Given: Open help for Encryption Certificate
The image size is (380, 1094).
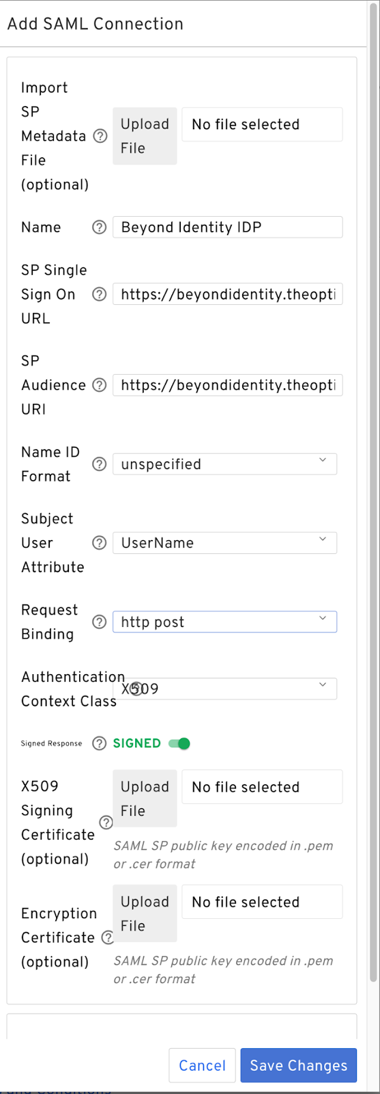Looking at the screenshot, I should pos(107,937).
